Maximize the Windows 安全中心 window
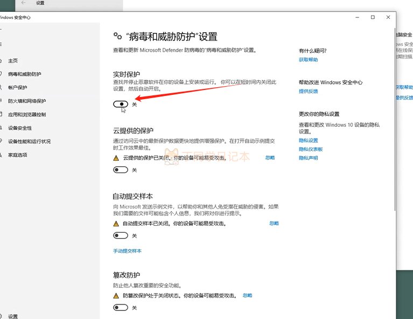 [x=373, y=17]
